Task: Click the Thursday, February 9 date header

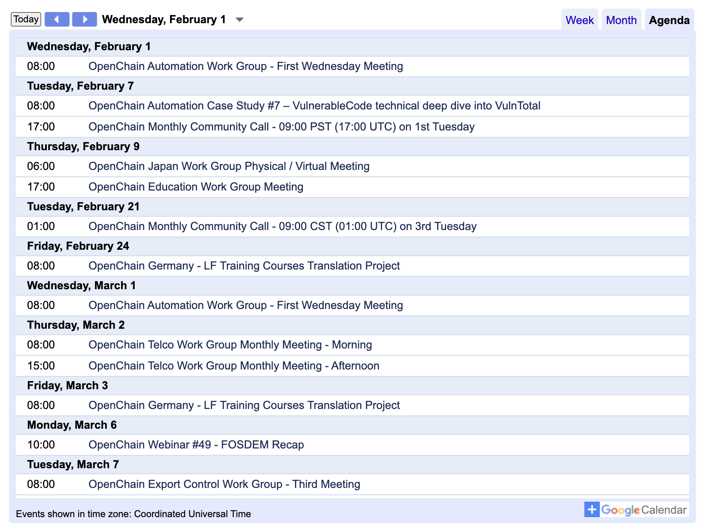Action: click(353, 147)
